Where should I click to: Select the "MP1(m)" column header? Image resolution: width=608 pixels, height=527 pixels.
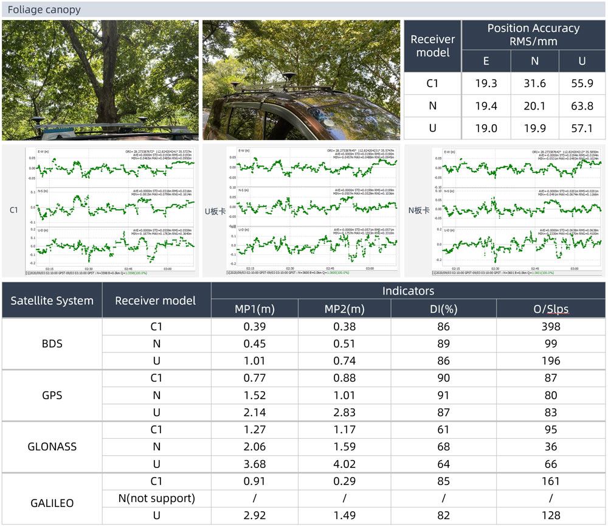[255, 309]
